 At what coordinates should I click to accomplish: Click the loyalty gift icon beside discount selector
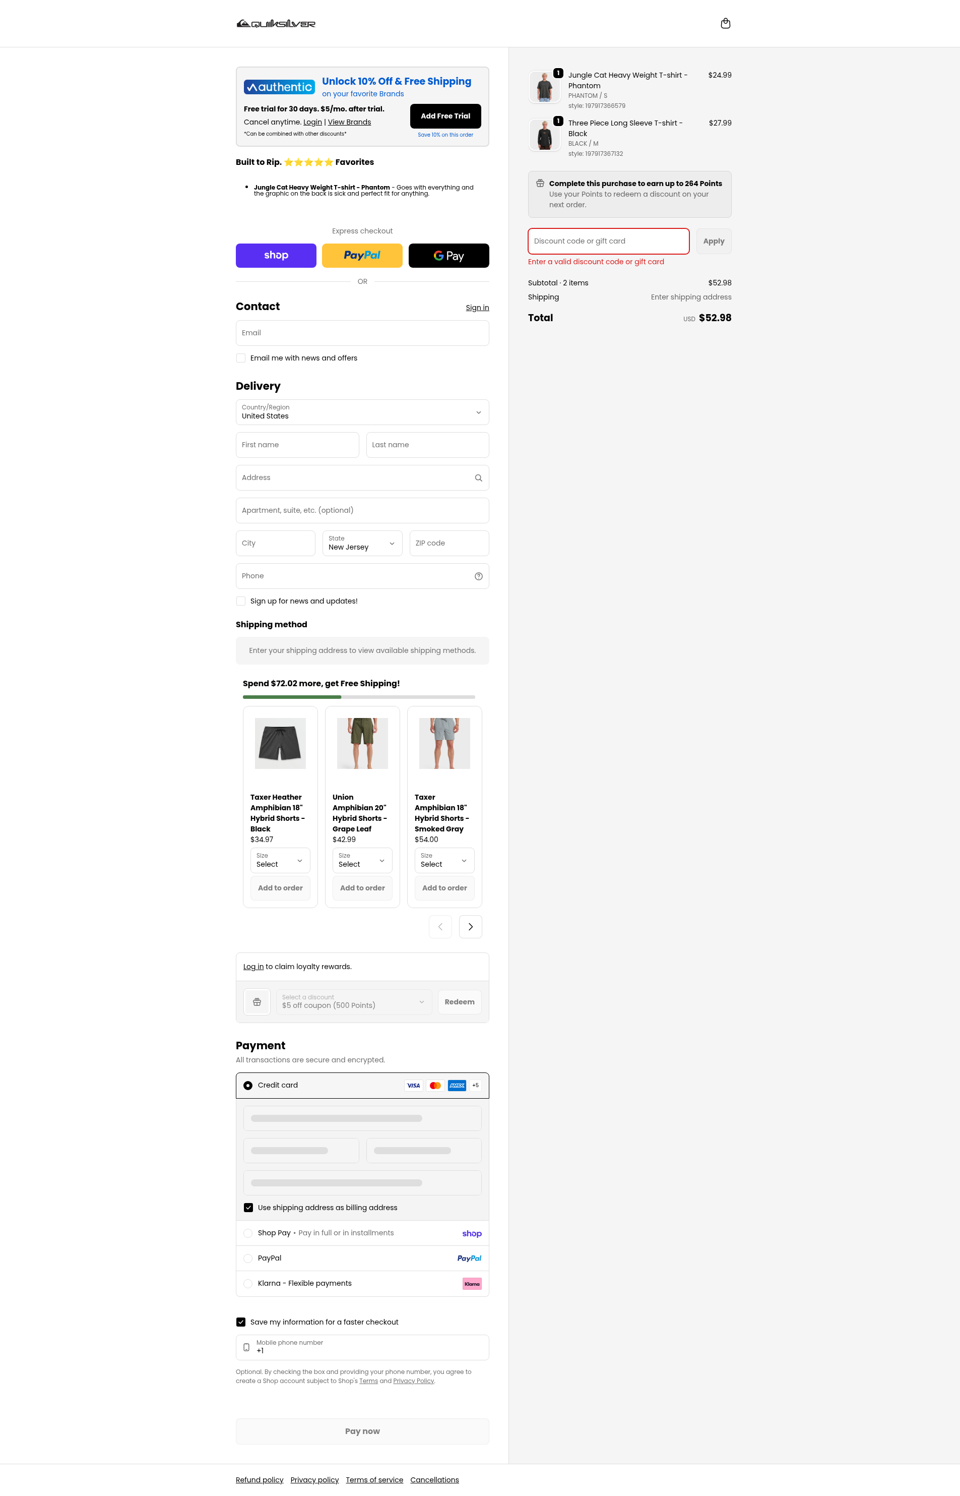pos(257,1002)
